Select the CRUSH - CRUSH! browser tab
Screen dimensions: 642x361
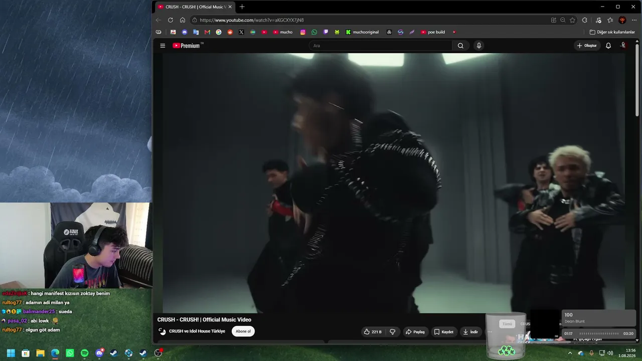click(195, 7)
